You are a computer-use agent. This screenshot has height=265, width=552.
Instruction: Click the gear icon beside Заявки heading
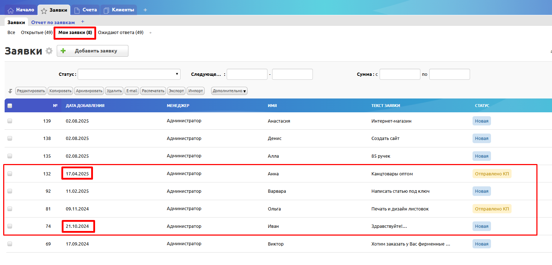[49, 51]
